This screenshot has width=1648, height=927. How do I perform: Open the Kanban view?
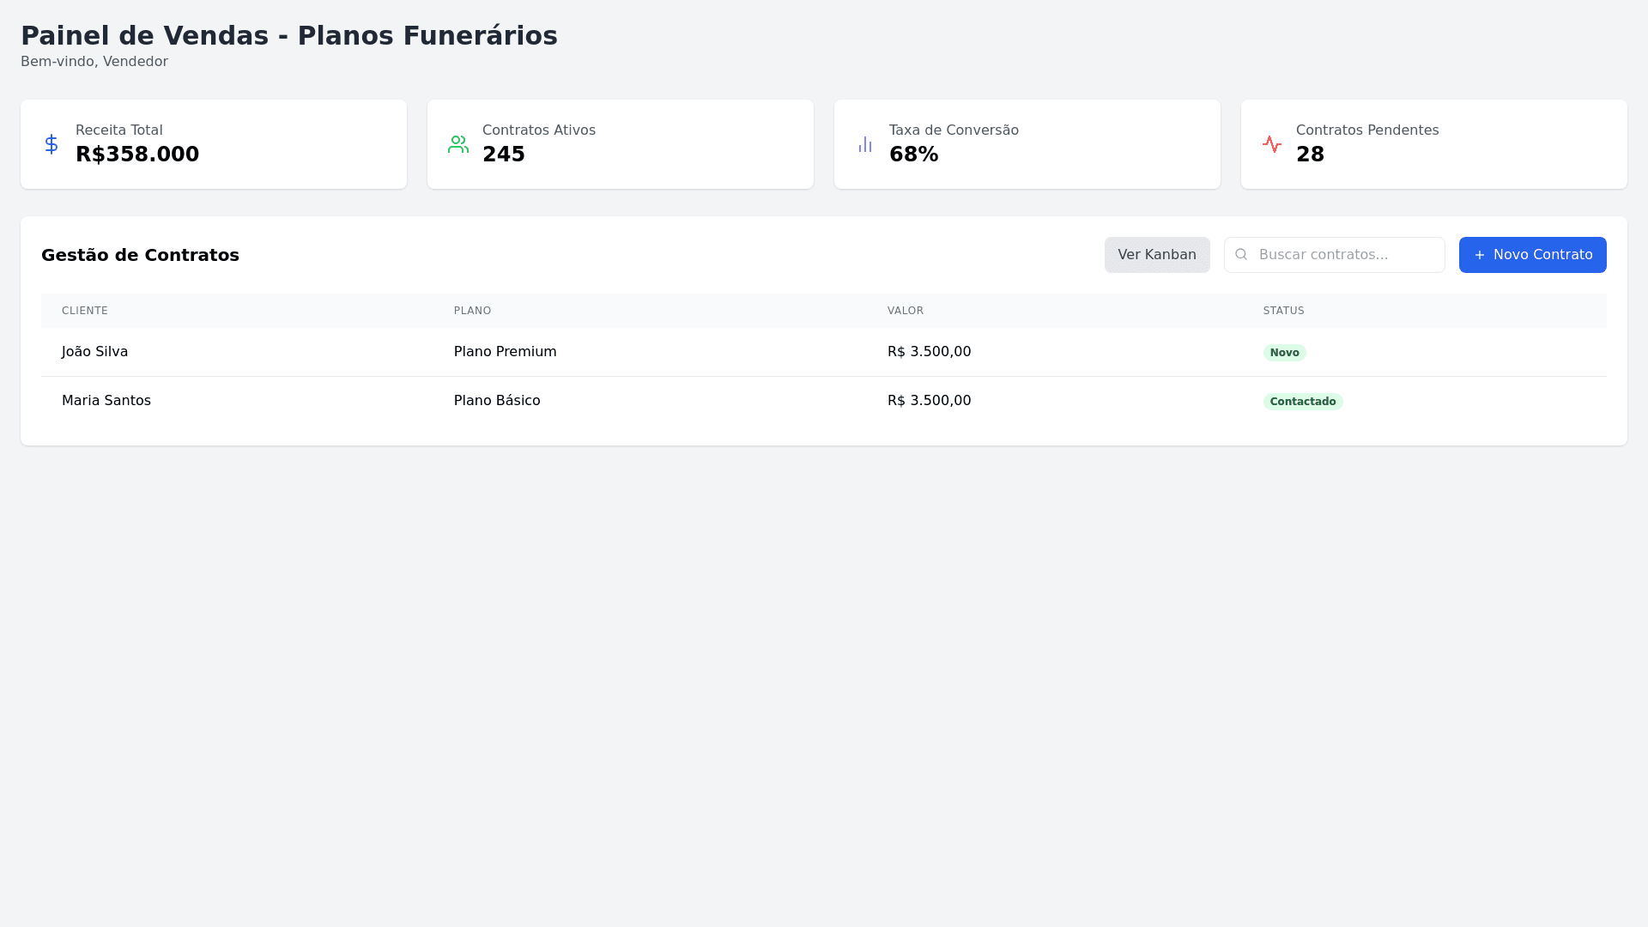point(1156,255)
